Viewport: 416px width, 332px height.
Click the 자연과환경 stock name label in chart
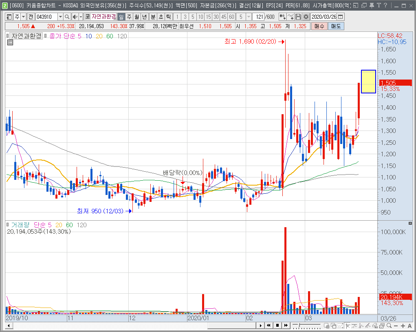pos(26,35)
